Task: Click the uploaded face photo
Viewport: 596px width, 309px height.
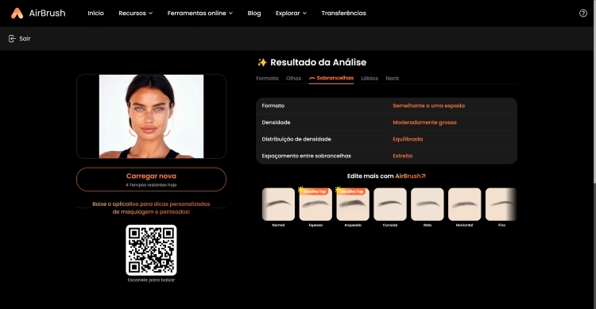Action: pyautogui.click(x=151, y=116)
